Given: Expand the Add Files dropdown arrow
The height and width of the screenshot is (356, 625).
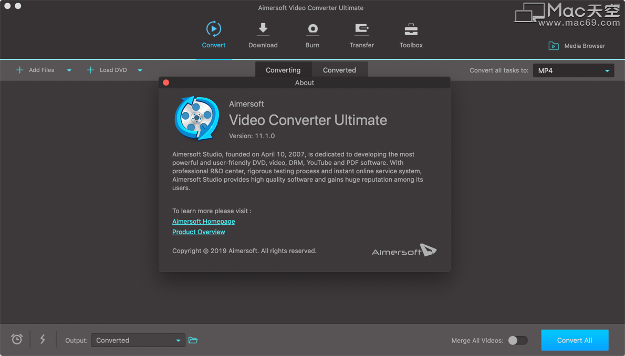Looking at the screenshot, I should 69,70.
